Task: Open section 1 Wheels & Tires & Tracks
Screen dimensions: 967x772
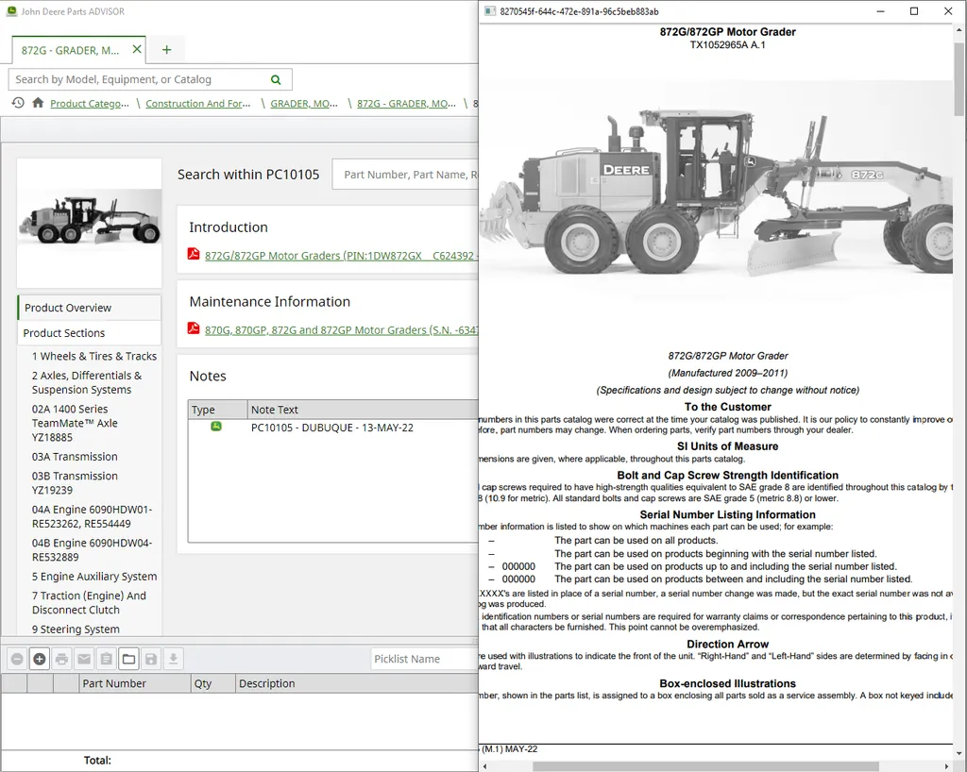Action: tap(94, 356)
